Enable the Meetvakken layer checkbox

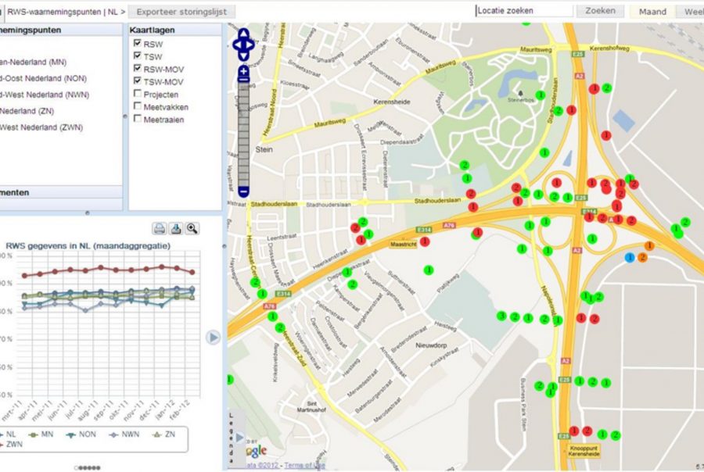click(138, 106)
